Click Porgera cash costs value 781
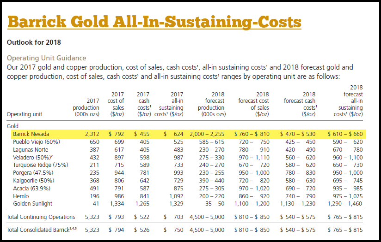 [x=145, y=173]
